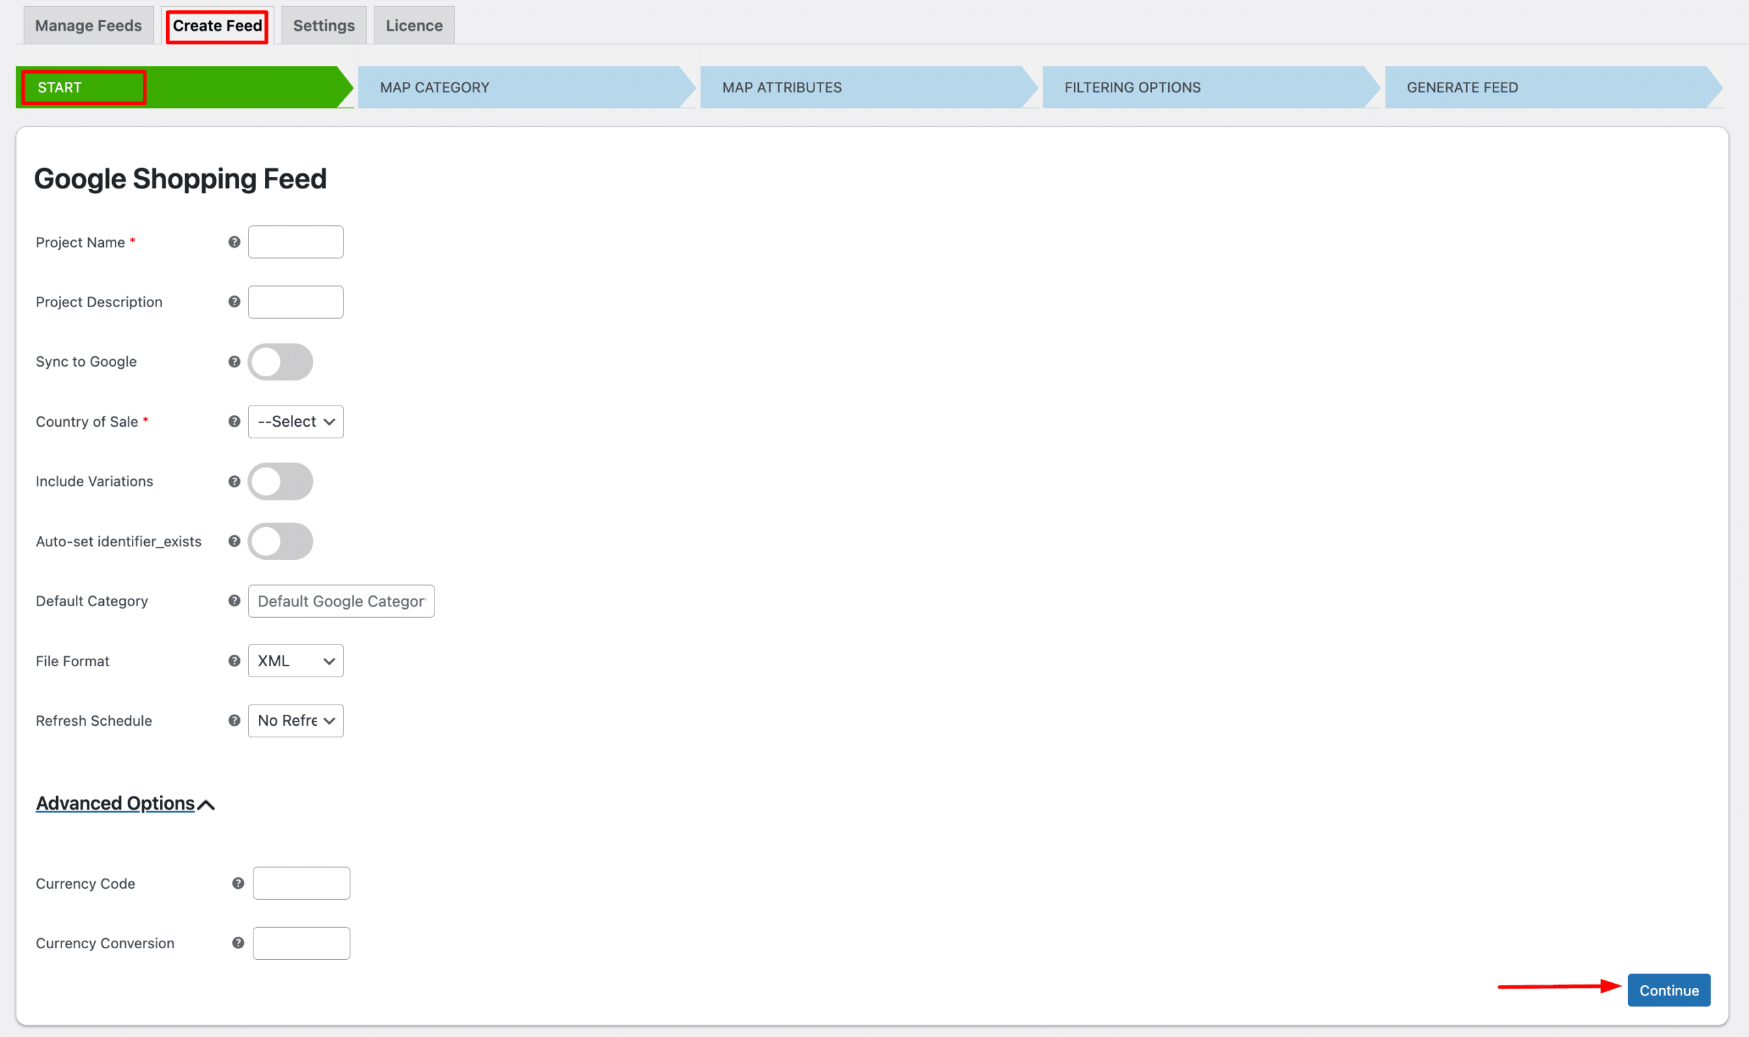The width and height of the screenshot is (1749, 1037).
Task: Focus the Project Description input field
Action: click(x=296, y=302)
